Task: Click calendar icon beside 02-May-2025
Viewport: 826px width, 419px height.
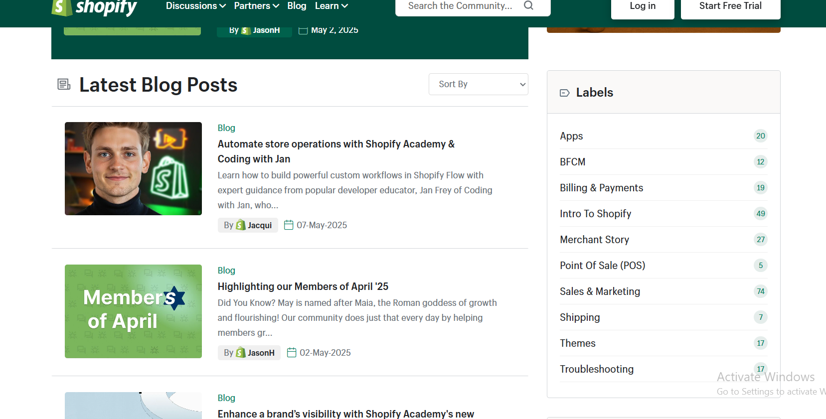Action: pos(292,353)
